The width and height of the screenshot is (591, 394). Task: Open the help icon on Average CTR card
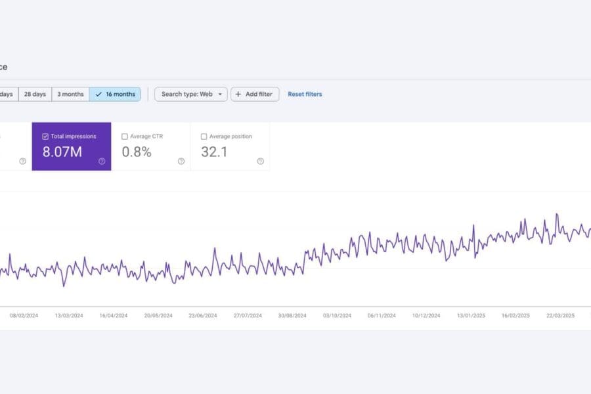pyautogui.click(x=181, y=162)
